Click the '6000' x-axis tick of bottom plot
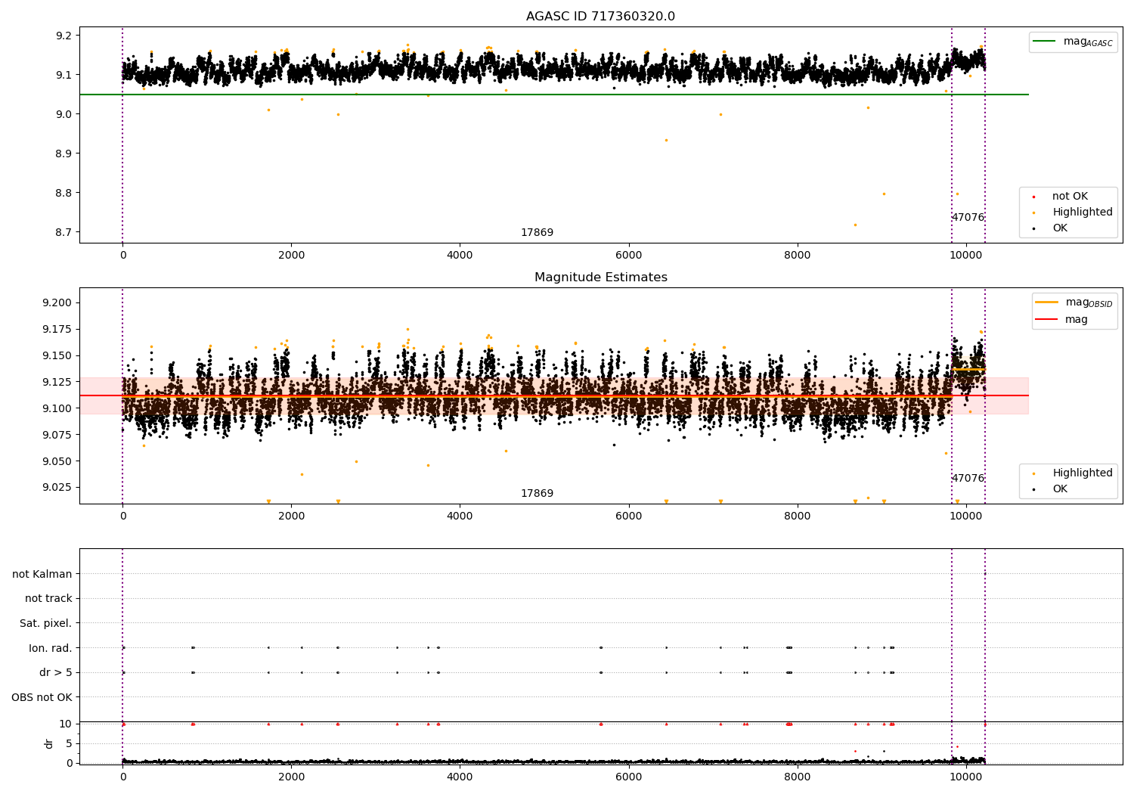Viewport: 1134px width, 794px height. click(x=628, y=777)
